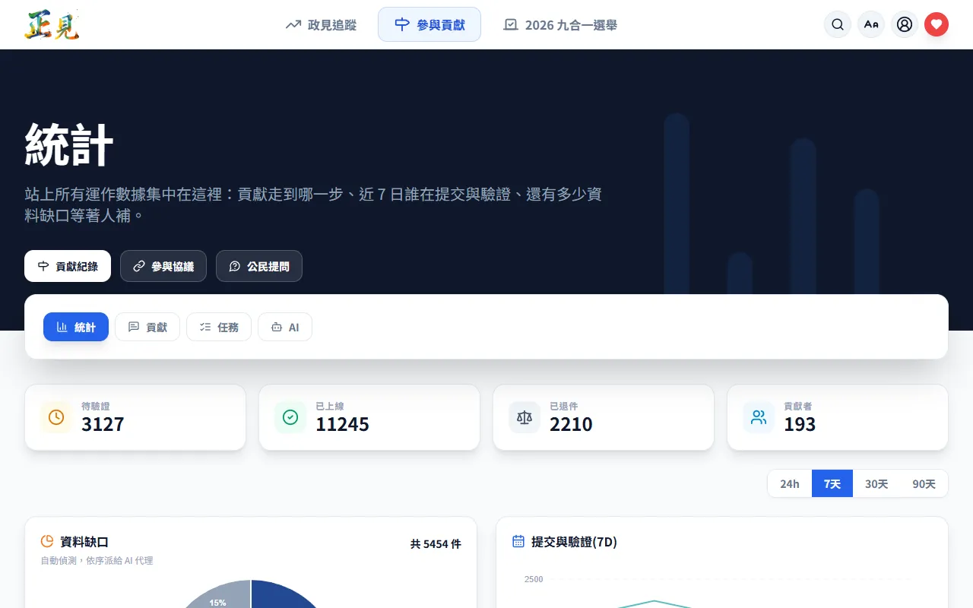
Task: Click the clock icon on 待驗證 card
Action: point(56,417)
